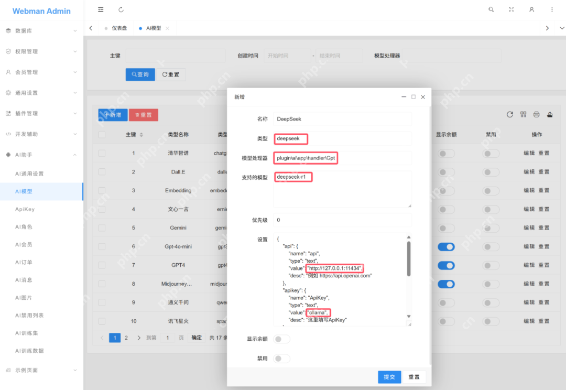Click the 优先级 input field
The image size is (566, 390).
pyautogui.click(x=342, y=220)
